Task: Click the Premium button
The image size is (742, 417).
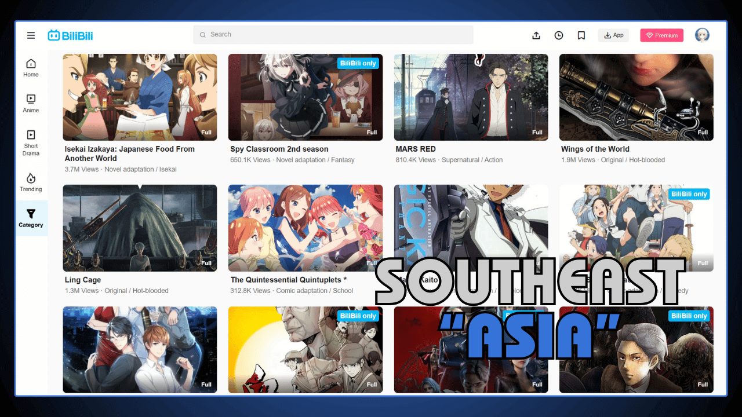Action: (661, 35)
